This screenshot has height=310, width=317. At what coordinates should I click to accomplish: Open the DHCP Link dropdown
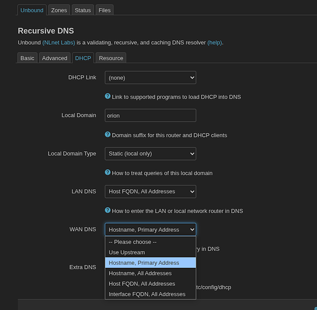[150, 77]
